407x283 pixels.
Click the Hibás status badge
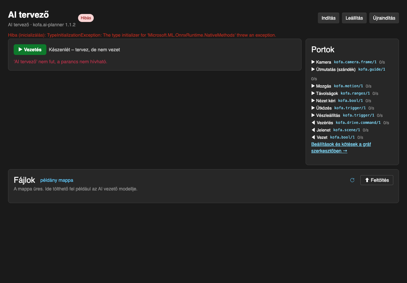coord(86,18)
